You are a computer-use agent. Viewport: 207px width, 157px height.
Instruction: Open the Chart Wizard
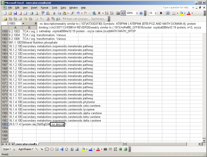point(118,13)
